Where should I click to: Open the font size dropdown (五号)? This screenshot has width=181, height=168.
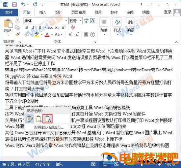80,21
